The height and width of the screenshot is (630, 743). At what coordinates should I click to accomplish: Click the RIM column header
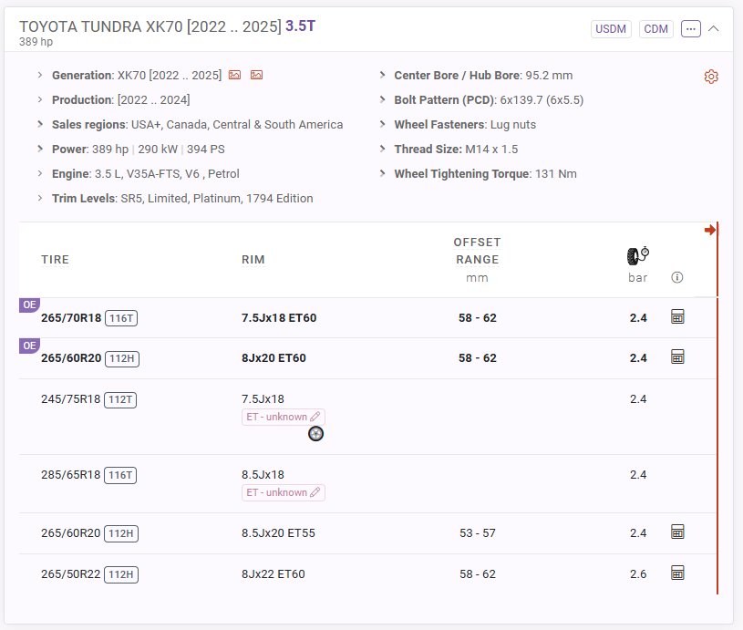[253, 260]
